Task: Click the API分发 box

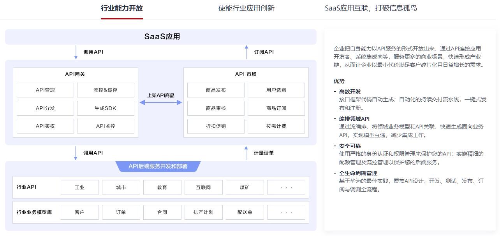Action: coord(45,108)
